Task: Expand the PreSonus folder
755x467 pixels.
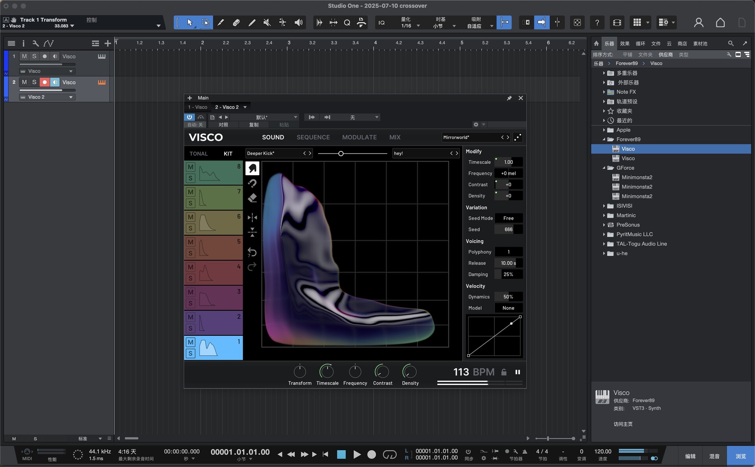Action: point(604,225)
